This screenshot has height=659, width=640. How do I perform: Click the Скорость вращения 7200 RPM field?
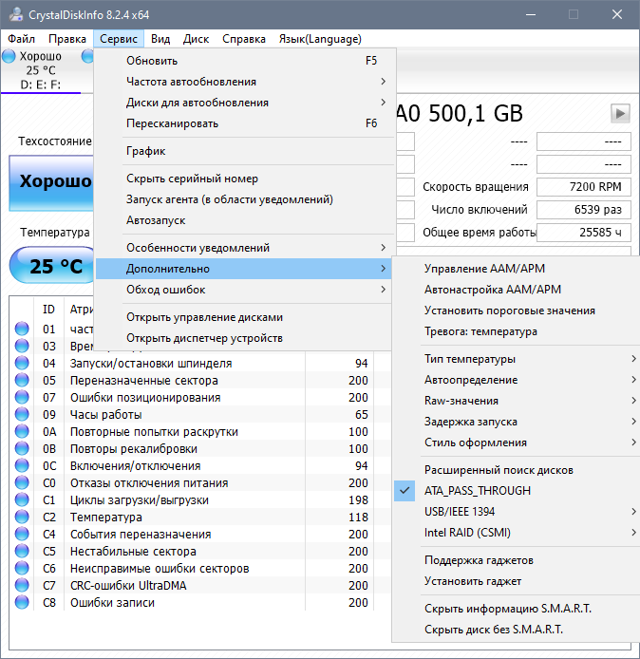pyautogui.click(x=583, y=187)
